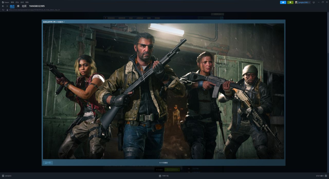The width and height of the screenshot is (329, 179).
Task: Switch to the 库 (Library) tab
Action: (x=18, y=6)
